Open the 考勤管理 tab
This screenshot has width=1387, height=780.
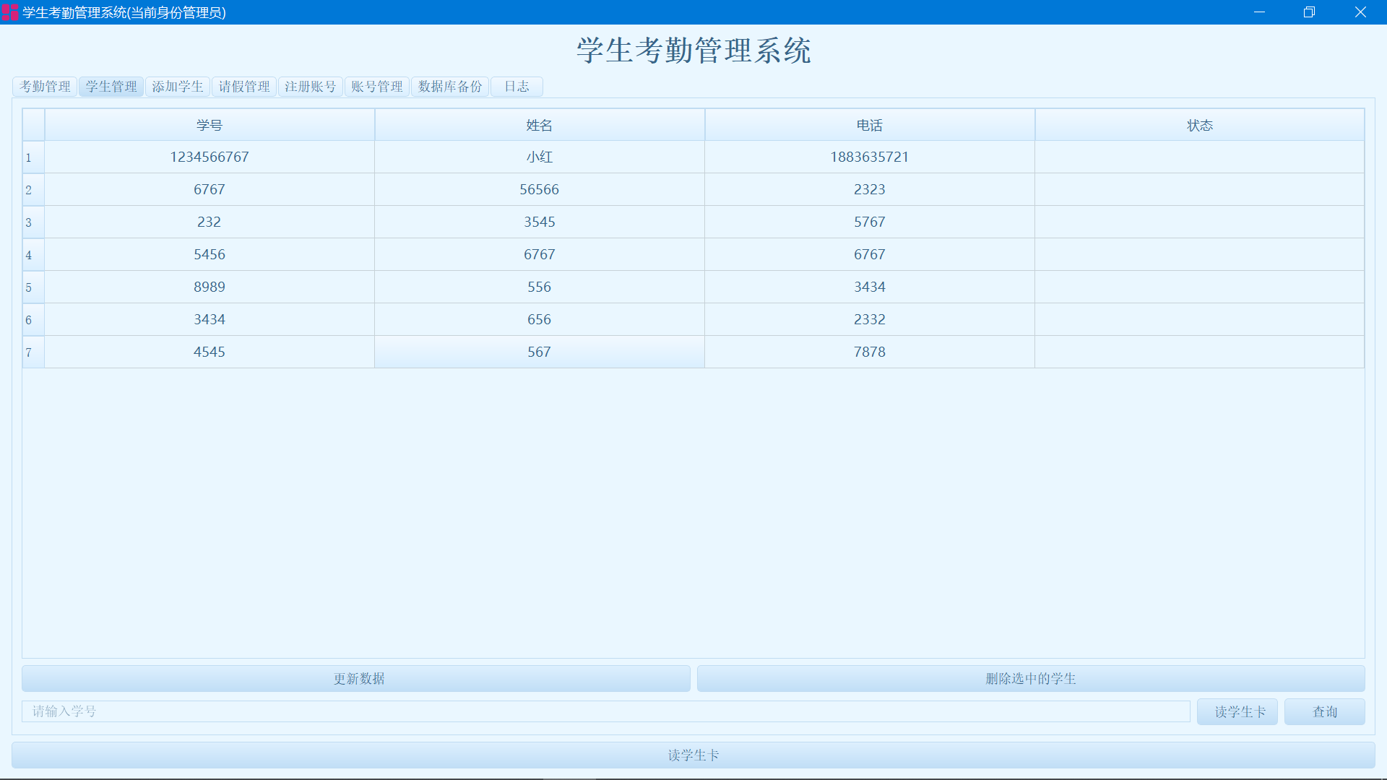[45, 87]
